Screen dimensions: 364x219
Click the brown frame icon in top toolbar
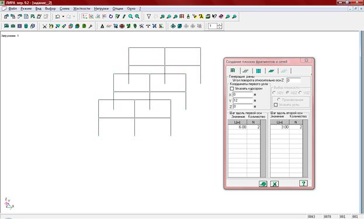click(182, 16)
